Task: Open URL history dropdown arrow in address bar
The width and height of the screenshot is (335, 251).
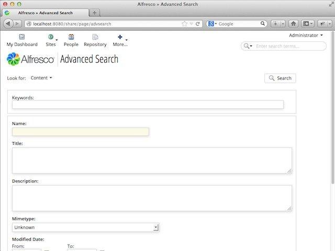Action: pyautogui.click(x=192, y=24)
